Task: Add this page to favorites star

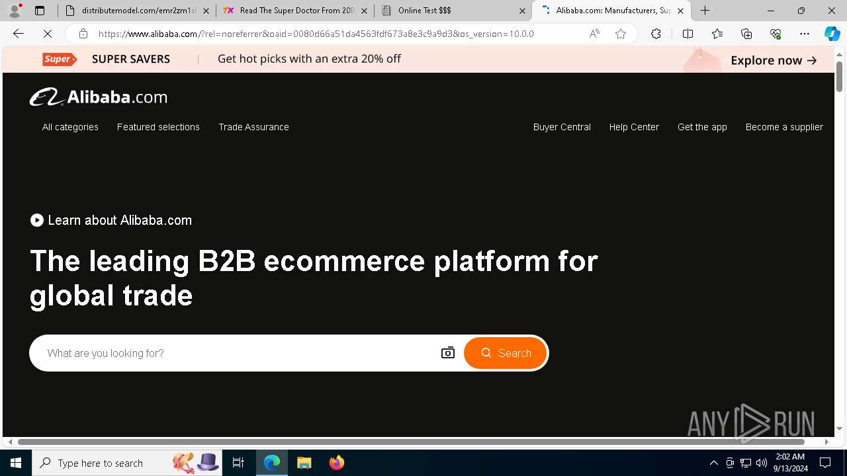Action: pyautogui.click(x=621, y=34)
